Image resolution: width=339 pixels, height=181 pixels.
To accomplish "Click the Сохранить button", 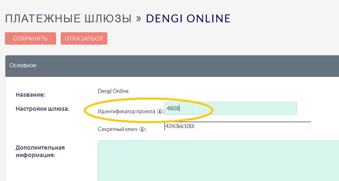I will click(x=31, y=38).
